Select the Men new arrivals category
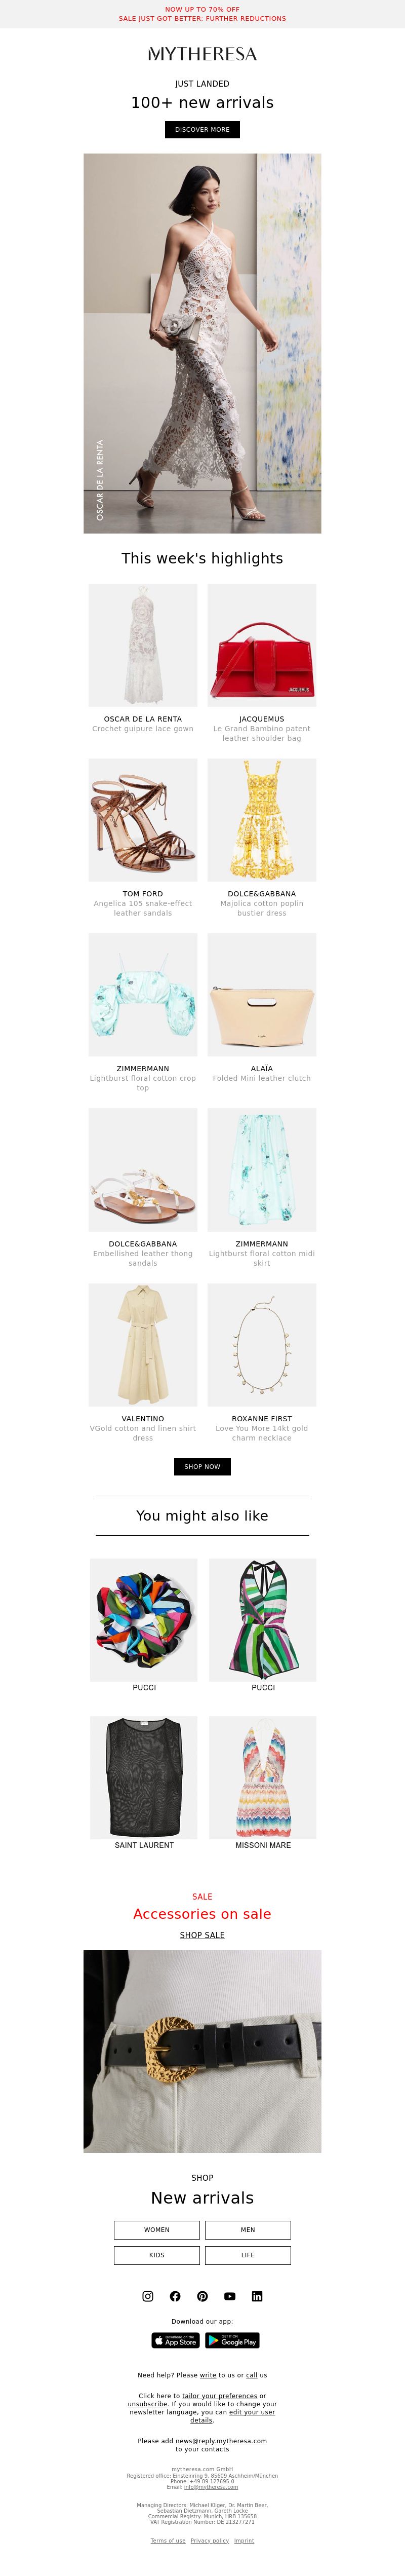Image resolution: width=405 pixels, height=2576 pixels. (x=248, y=2229)
